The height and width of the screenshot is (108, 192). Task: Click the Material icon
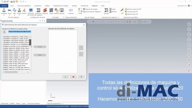click(x=45, y=11)
